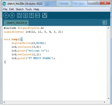Click the Open sketch arrow-up icon
The image size is (112, 106).
click(x=25, y=15)
